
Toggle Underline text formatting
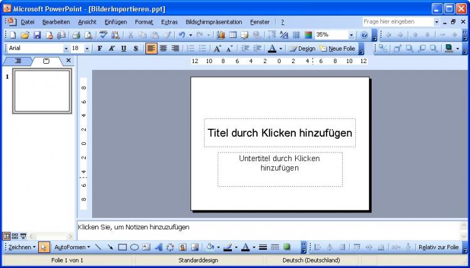(x=123, y=49)
